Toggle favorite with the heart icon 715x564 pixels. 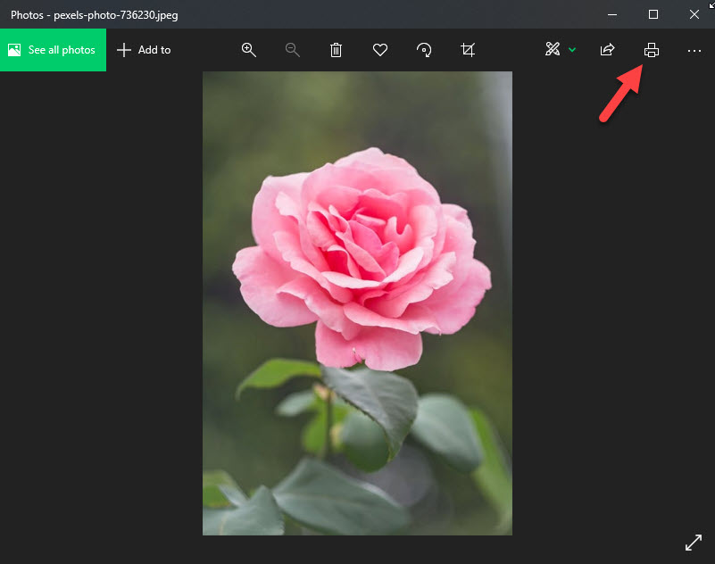(380, 50)
